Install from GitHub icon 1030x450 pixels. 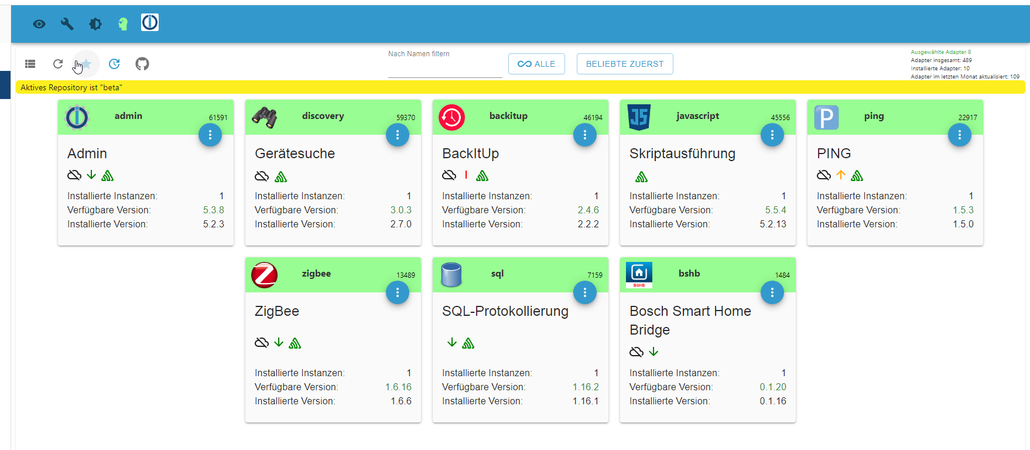142,64
